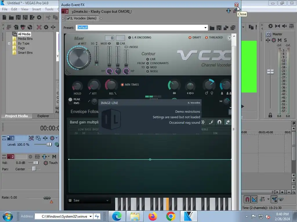The image size is (297, 222).
Task: Click the Save project floppy icon
Action: [x=18, y=18]
